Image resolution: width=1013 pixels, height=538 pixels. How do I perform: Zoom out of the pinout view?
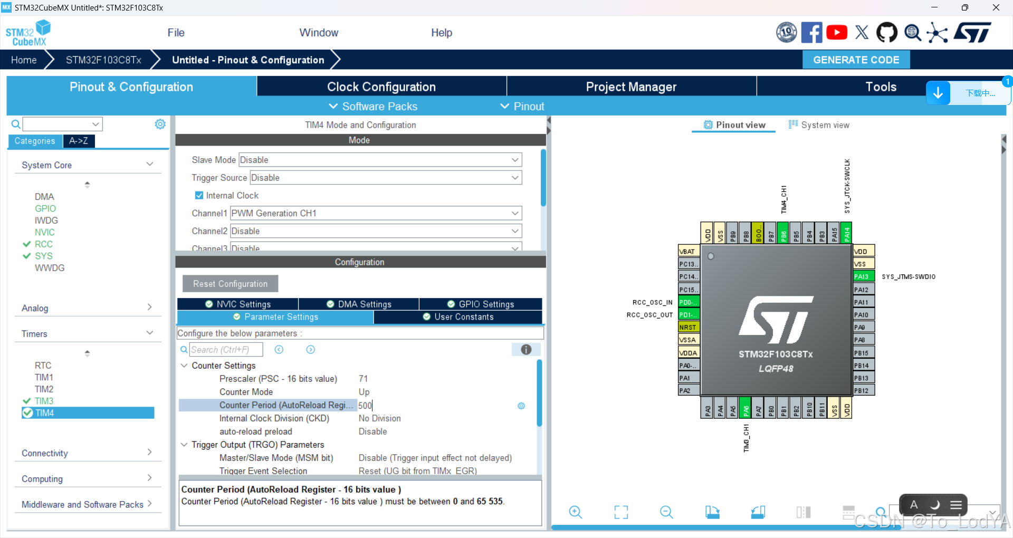(x=666, y=512)
